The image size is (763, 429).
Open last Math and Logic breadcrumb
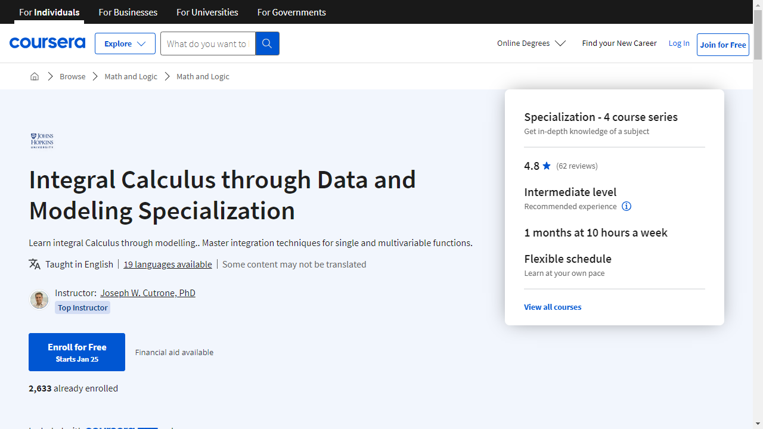click(x=203, y=76)
